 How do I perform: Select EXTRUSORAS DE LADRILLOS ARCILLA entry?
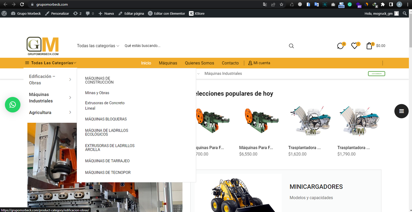(x=110, y=147)
